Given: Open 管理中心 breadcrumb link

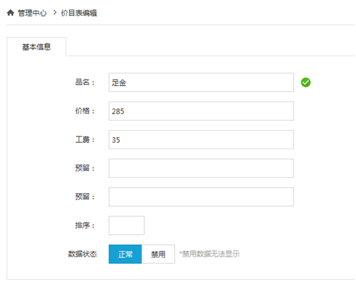Looking at the screenshot, I should [x=33, y=13].
